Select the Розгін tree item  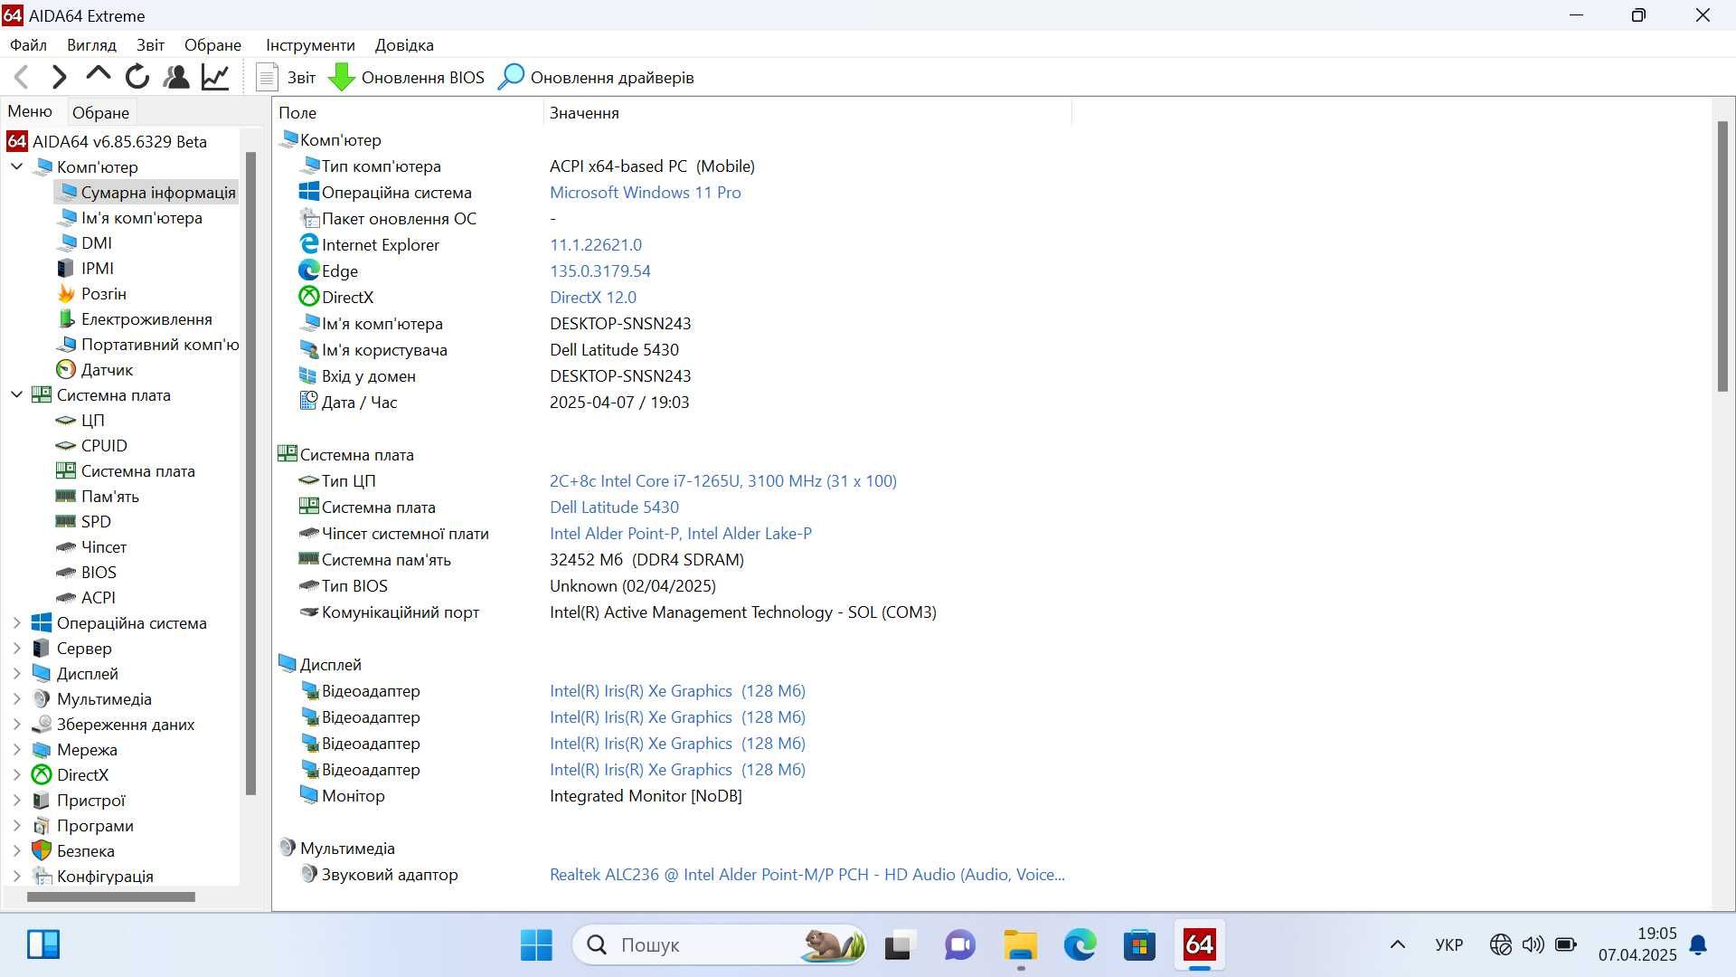pyautogui.click(x=92, y=293)
